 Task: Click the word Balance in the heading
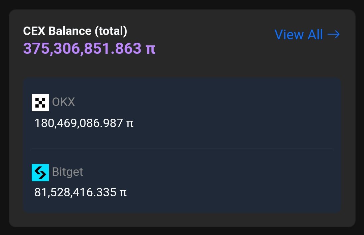(x=70, y=31)
